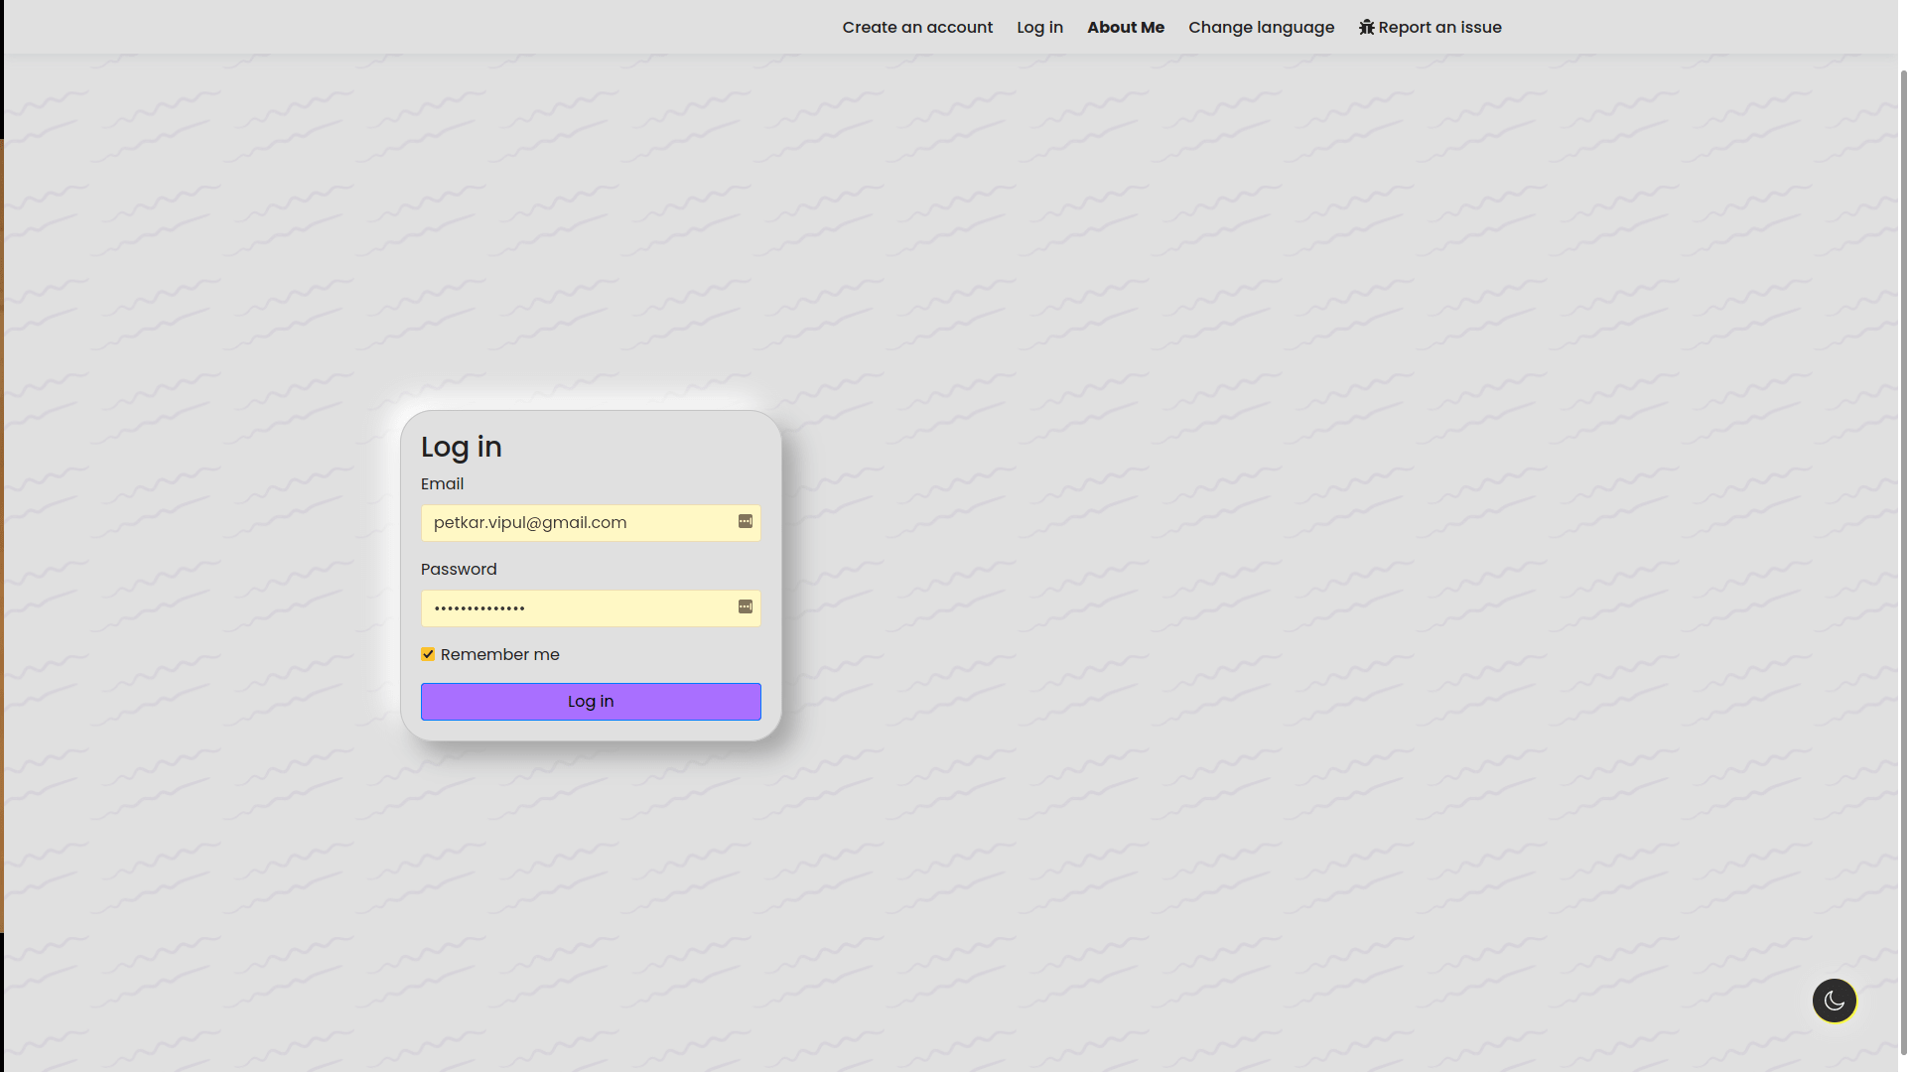Click the Password field label
The height and width of the screenshot is (1072, 1910).
[x=459, y=570]
